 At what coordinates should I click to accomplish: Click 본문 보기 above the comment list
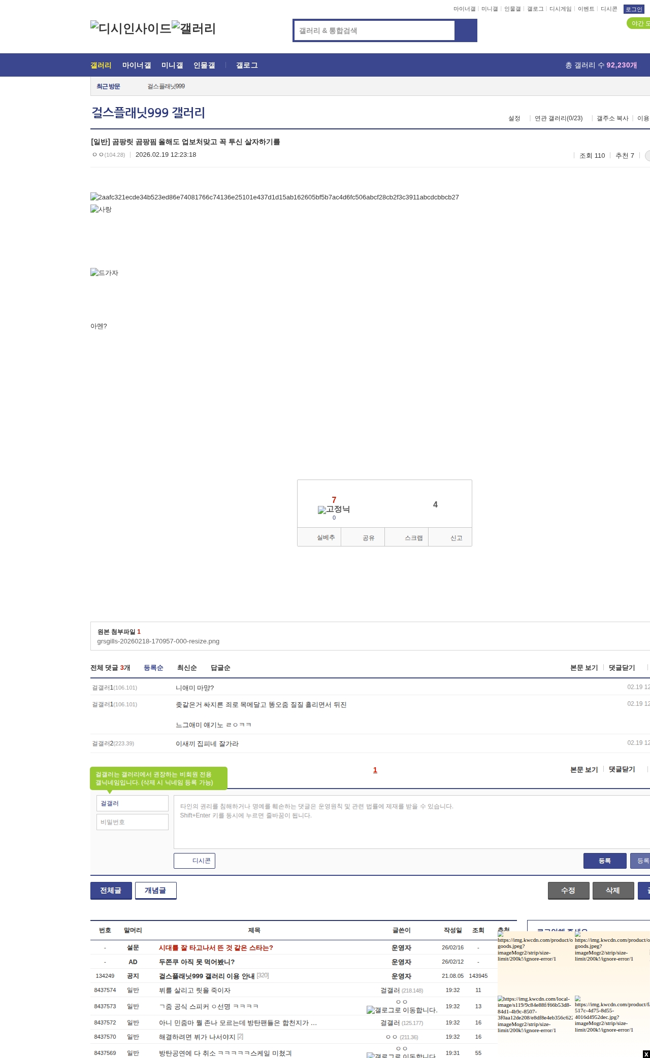(584, 668)
